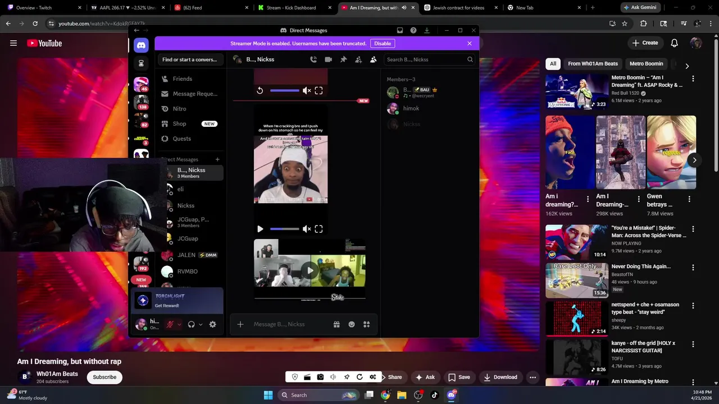Open YouTube notifications bell
Image resolution: width=719 pixels, height=404 pixels.
(675, 43)
